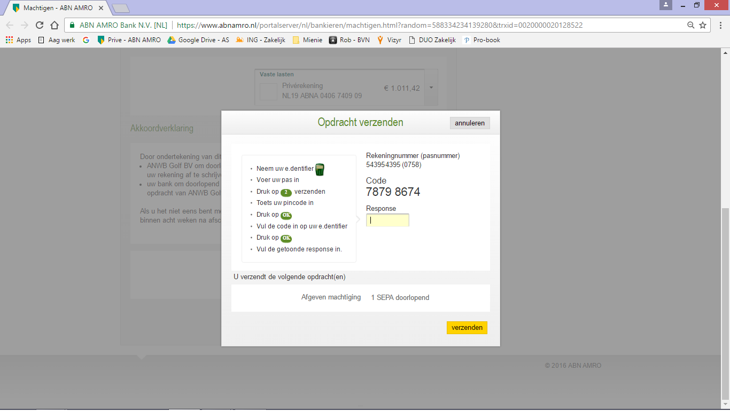This screenshot has height=411, width=730.
Task: Open the Pro-book bookmark
Action: (482, 40)
